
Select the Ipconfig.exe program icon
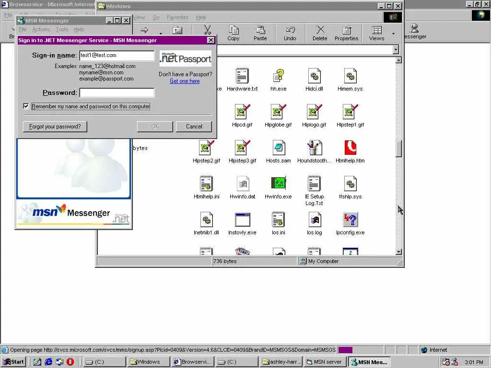[350, 219]
